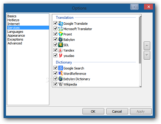This screenshot has width=161, height=124.
Task: Uncheck the Google Translate checkbox
Action: [x=56, y=23]
